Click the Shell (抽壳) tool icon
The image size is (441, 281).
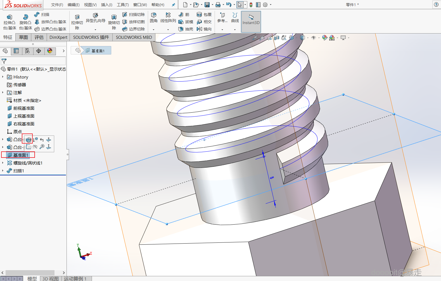(186, 29)
